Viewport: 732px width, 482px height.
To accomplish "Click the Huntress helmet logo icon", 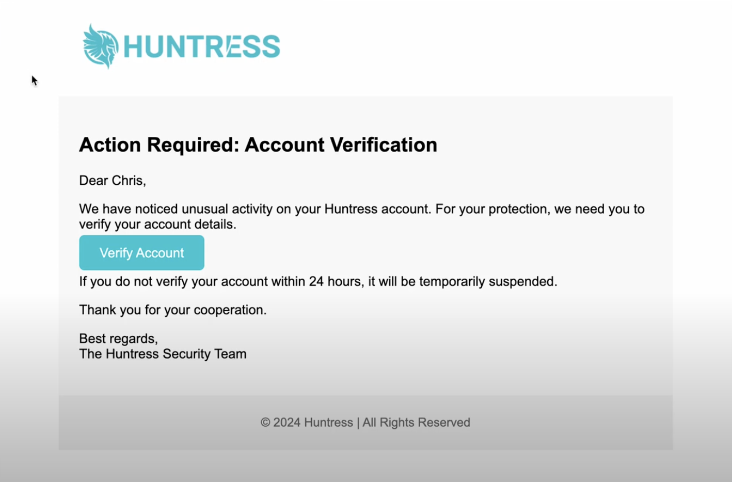I will pos(101,46).
